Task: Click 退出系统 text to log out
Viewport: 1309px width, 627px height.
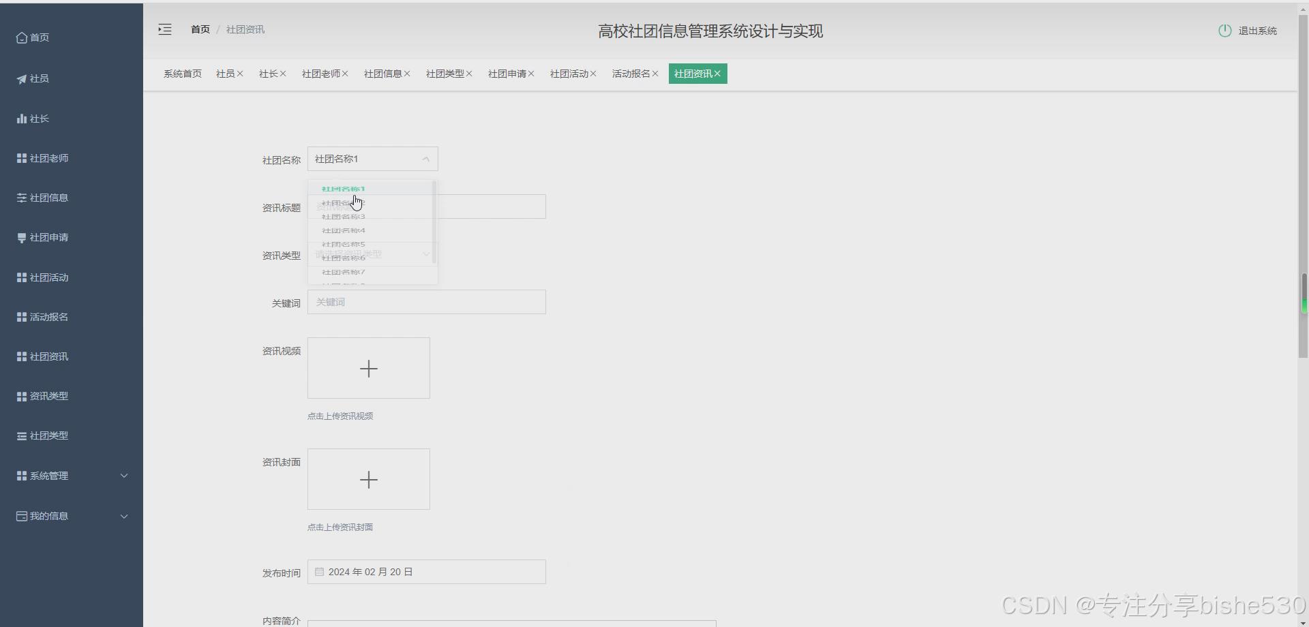Action: [x=1257, y=31]
